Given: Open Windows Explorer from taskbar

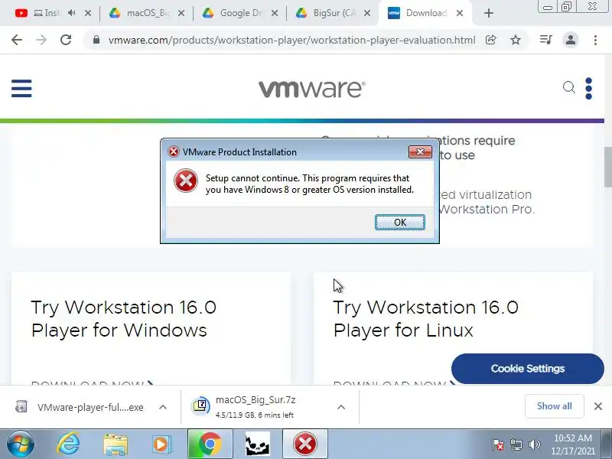Looking at the screenshot, I should 116,444.
